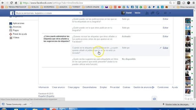Screen dimensions: 196x110
Task: Click the red YouTube bookmark icon
Action: [119, 7]
